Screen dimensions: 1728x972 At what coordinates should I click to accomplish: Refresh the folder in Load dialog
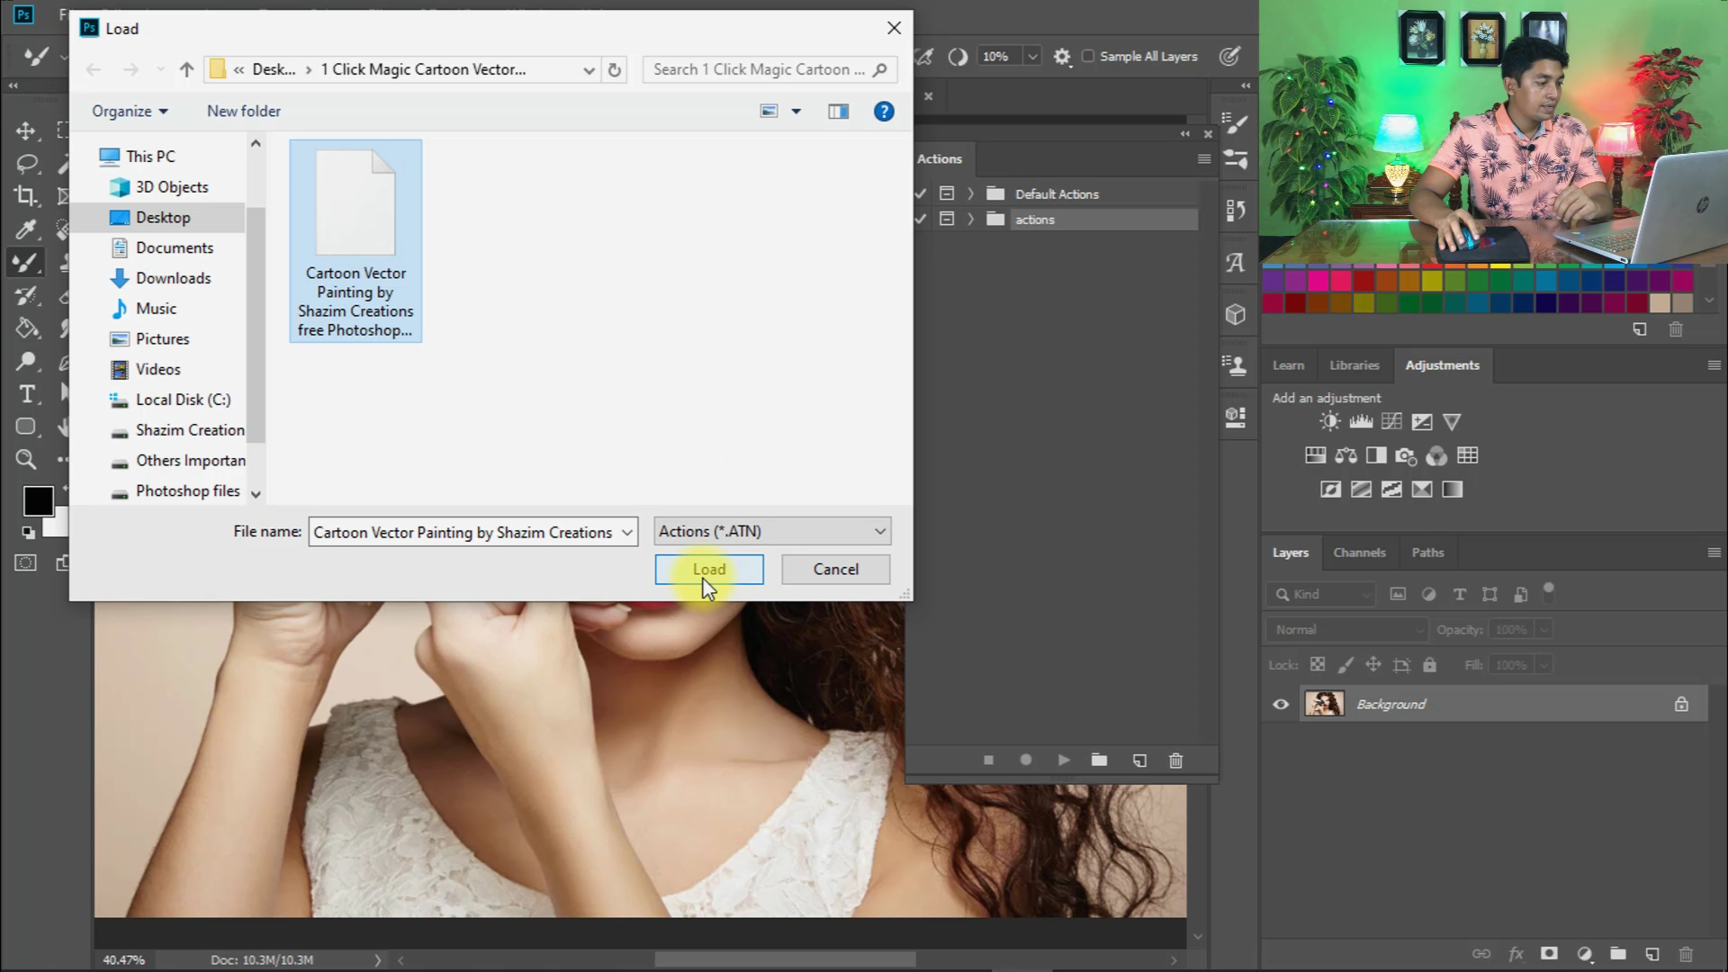(x=615, y=69)
